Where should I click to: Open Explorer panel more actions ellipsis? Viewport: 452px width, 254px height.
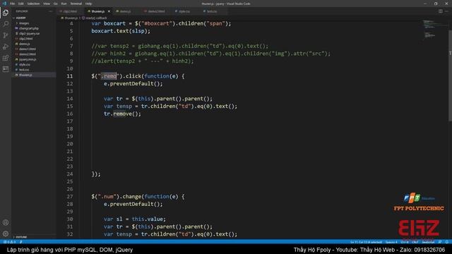(51, 11)
